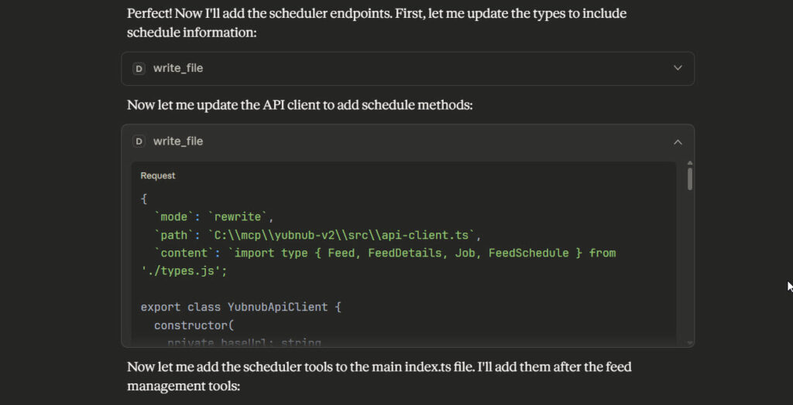Click the scroll down arrow in Request panel
Image resolution: width=793 pixels, height=405 pixels.
pos(690,342)
